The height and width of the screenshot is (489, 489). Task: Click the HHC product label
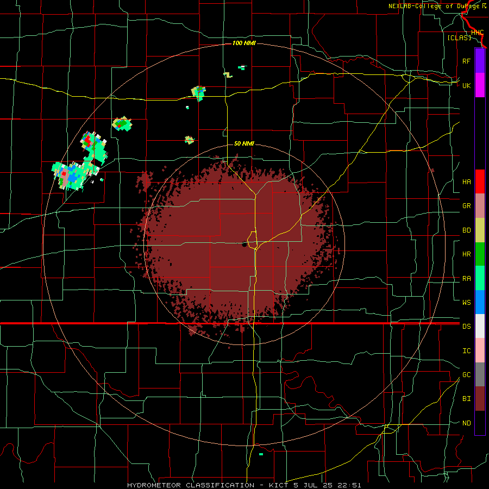(x=477, y=33)
